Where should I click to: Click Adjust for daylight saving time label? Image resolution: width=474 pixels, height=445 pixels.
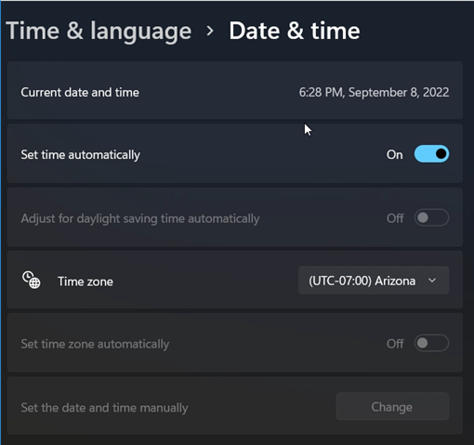(140, 218)
